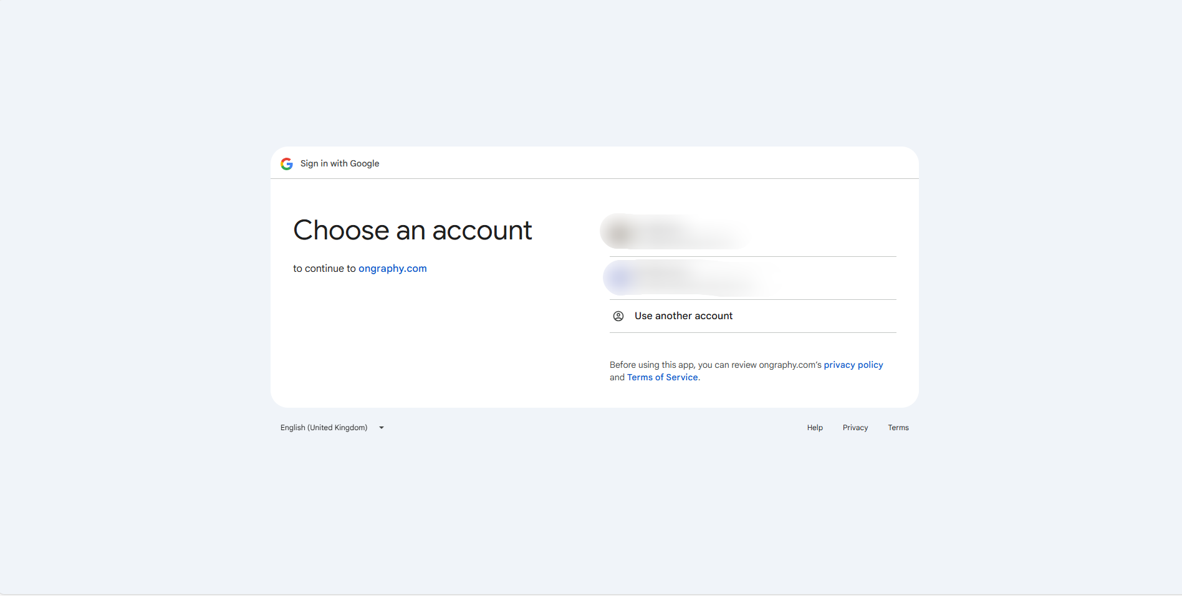
Task: Expand the language dropdown arrow
Action: (382, 428)
